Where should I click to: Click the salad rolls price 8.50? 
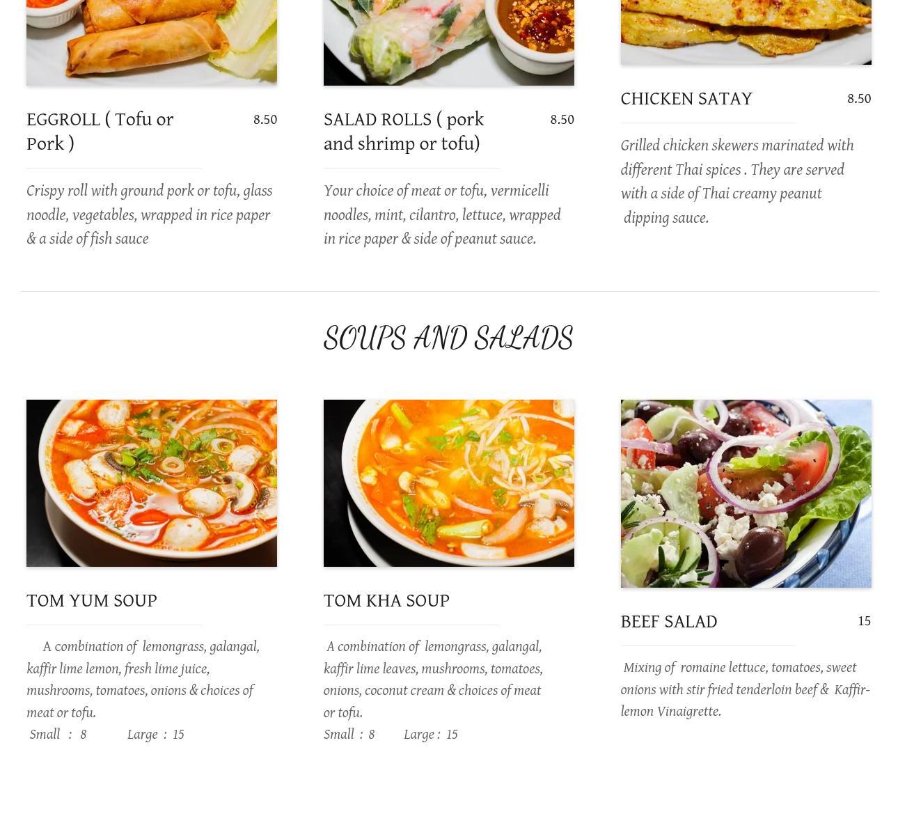tap(562, 120)
